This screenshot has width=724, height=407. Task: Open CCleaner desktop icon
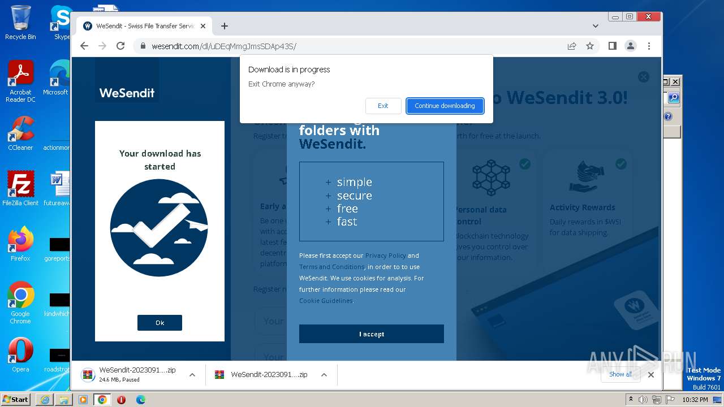point(20,133)
